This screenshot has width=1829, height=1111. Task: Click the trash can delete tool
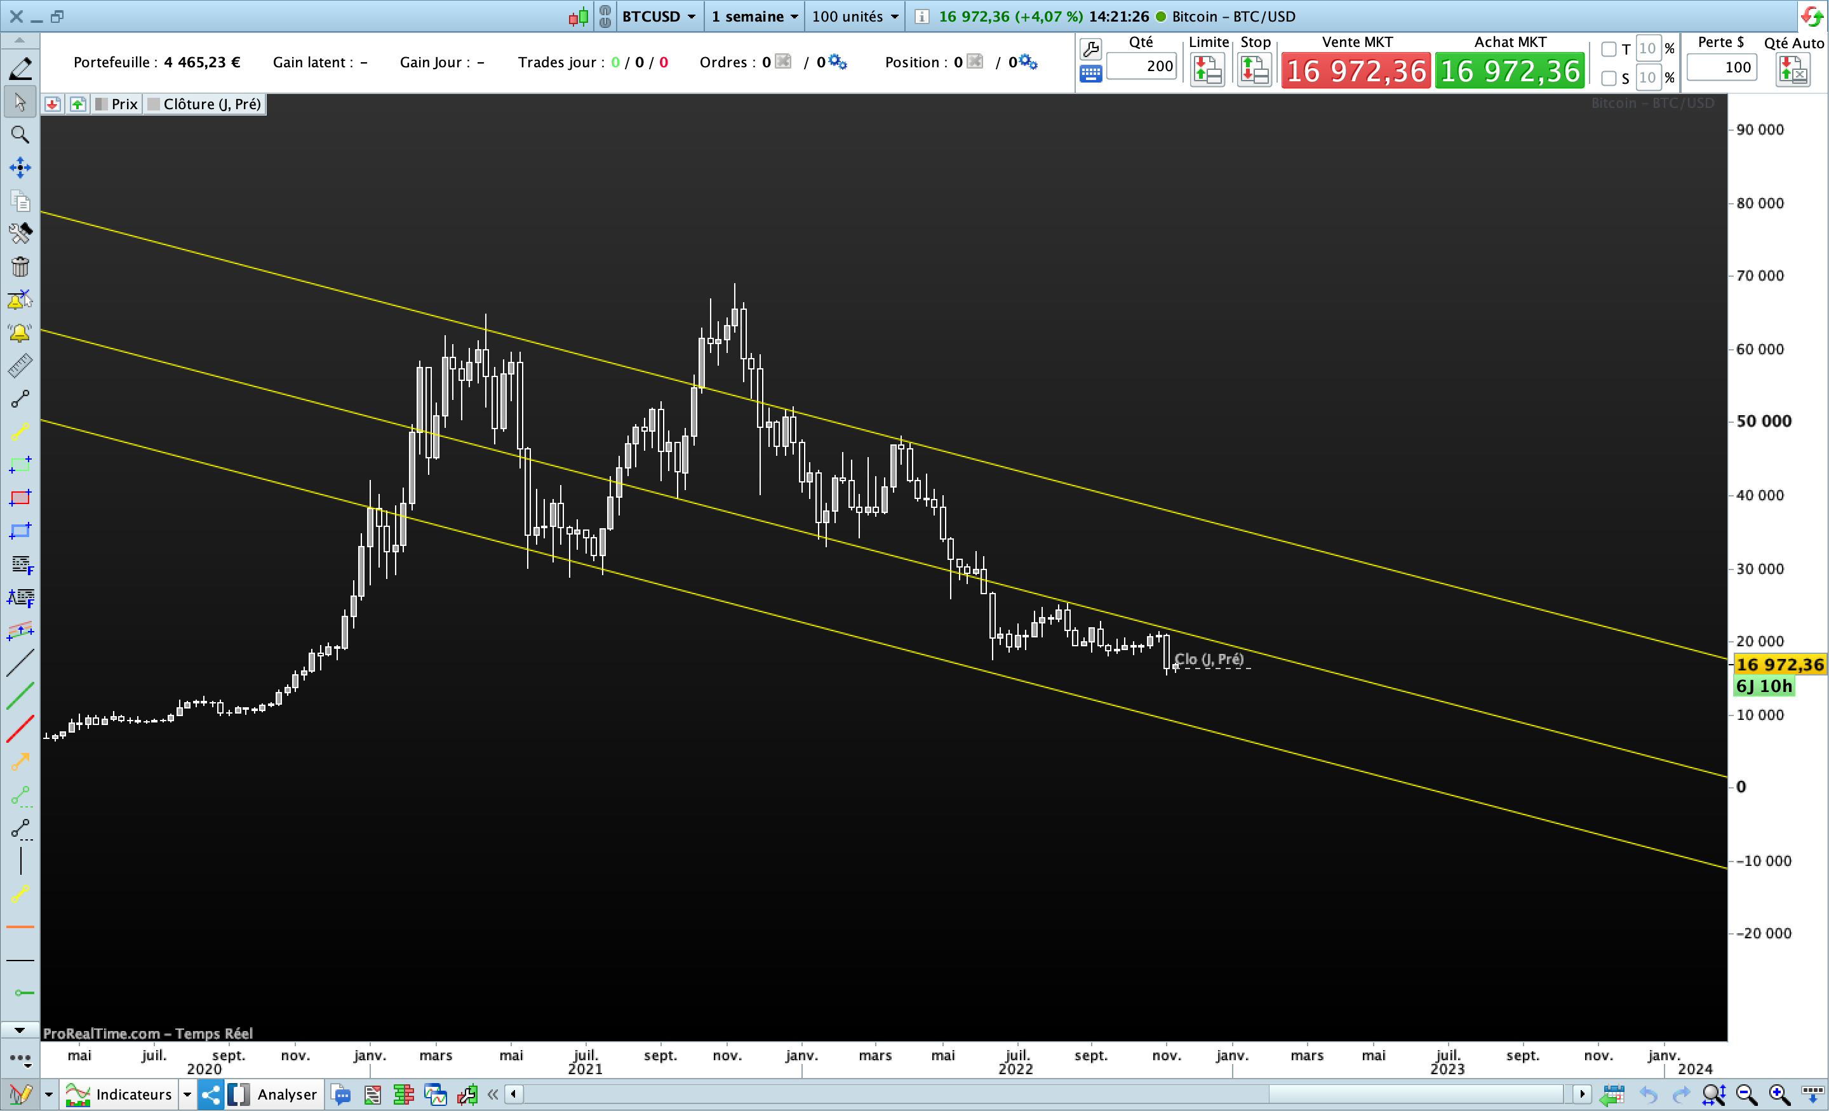click(x=20, y=267)
